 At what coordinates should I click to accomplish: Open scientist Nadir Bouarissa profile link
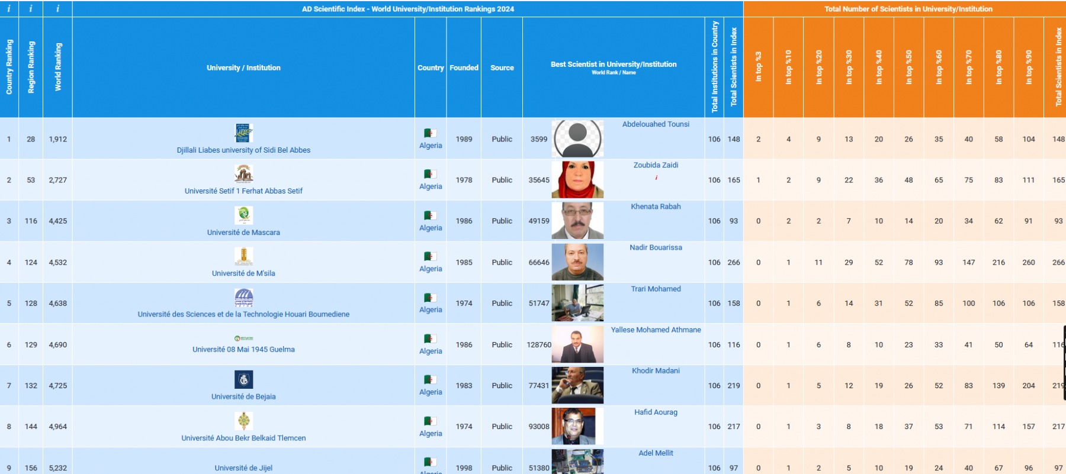click(x=656, y=247)
